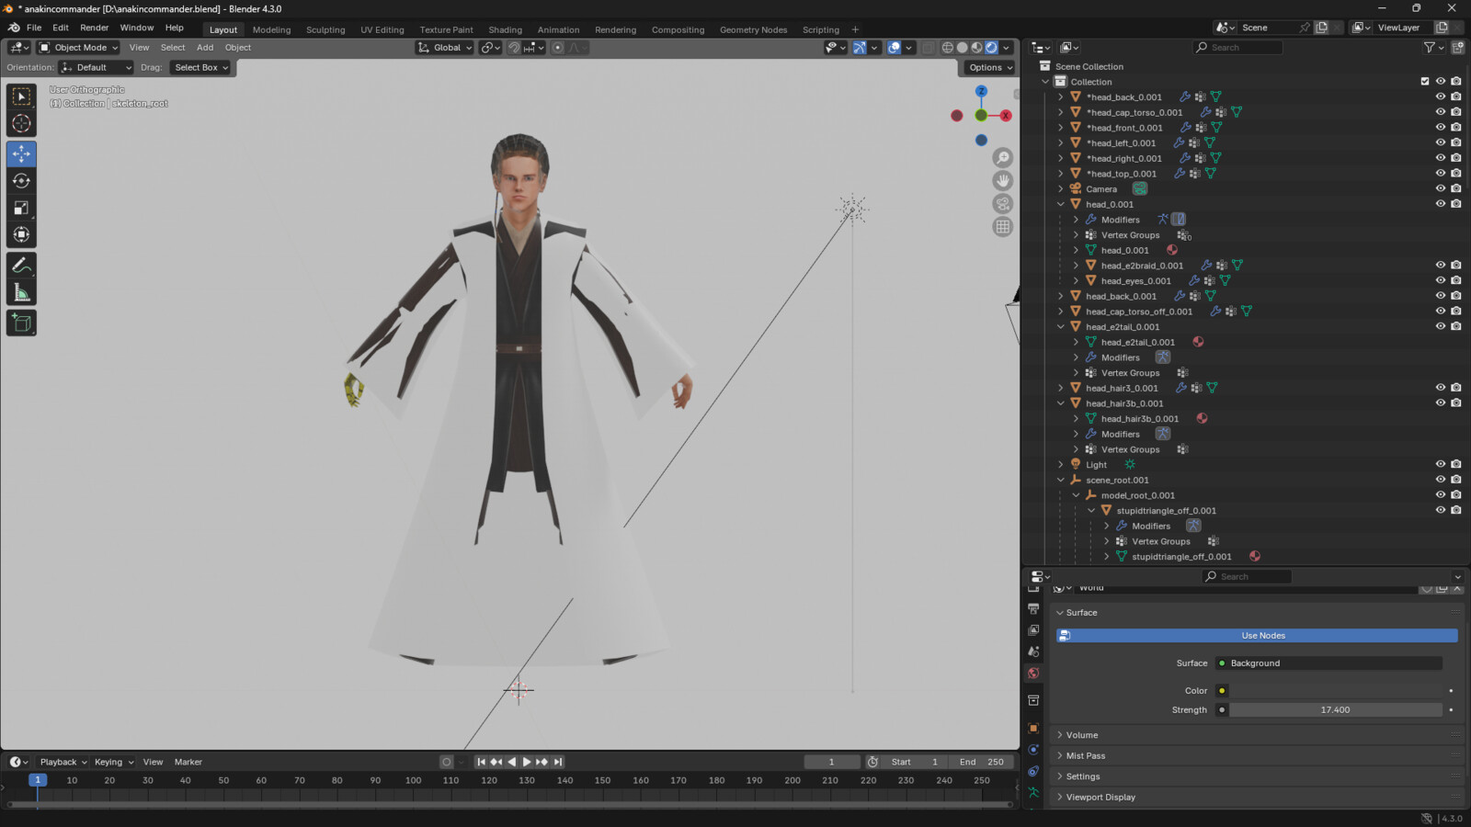Expand the Viewport Display panel
The width and height of the screenshot is (1471, 827).
click(x=1100, y=798)
